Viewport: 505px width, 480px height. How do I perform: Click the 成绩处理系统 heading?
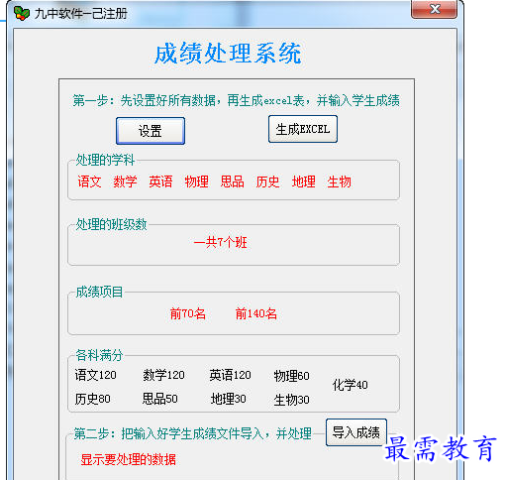click(x=228, y=54)
